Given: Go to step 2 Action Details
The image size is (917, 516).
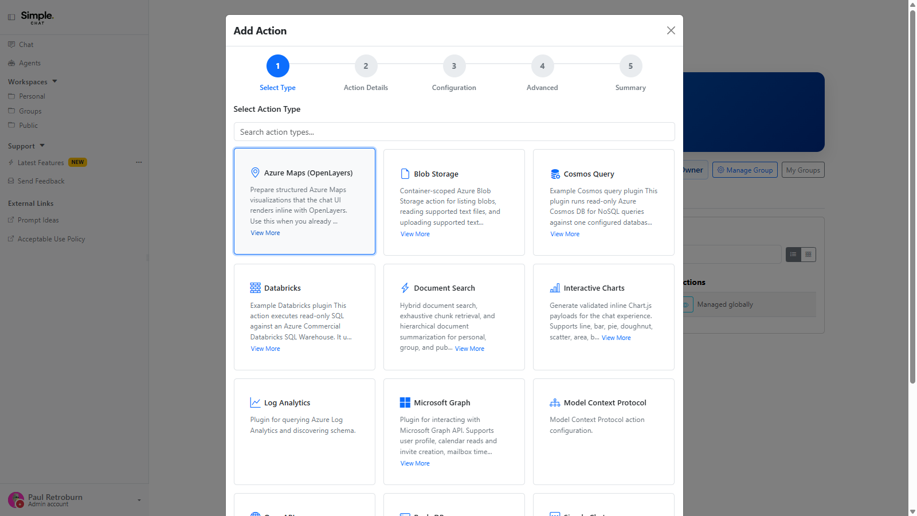Looking at the screenshot, I should tap(366, 66).
